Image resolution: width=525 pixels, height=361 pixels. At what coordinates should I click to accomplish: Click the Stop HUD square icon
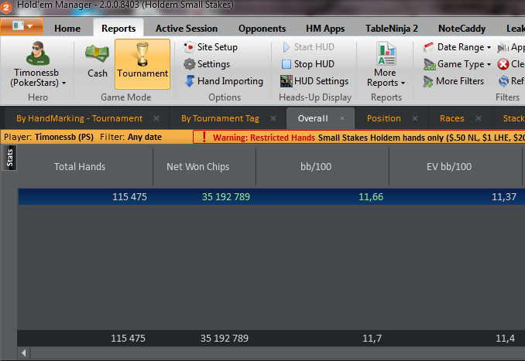(x=287, y=64)
